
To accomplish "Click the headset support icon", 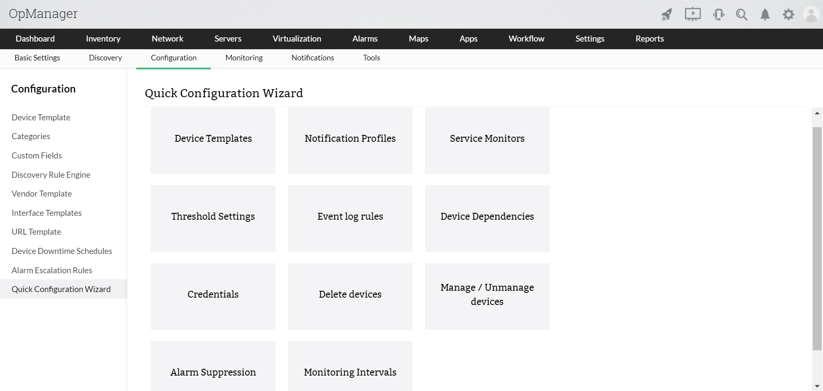I will pyautogui.click(x=718, y=15).
